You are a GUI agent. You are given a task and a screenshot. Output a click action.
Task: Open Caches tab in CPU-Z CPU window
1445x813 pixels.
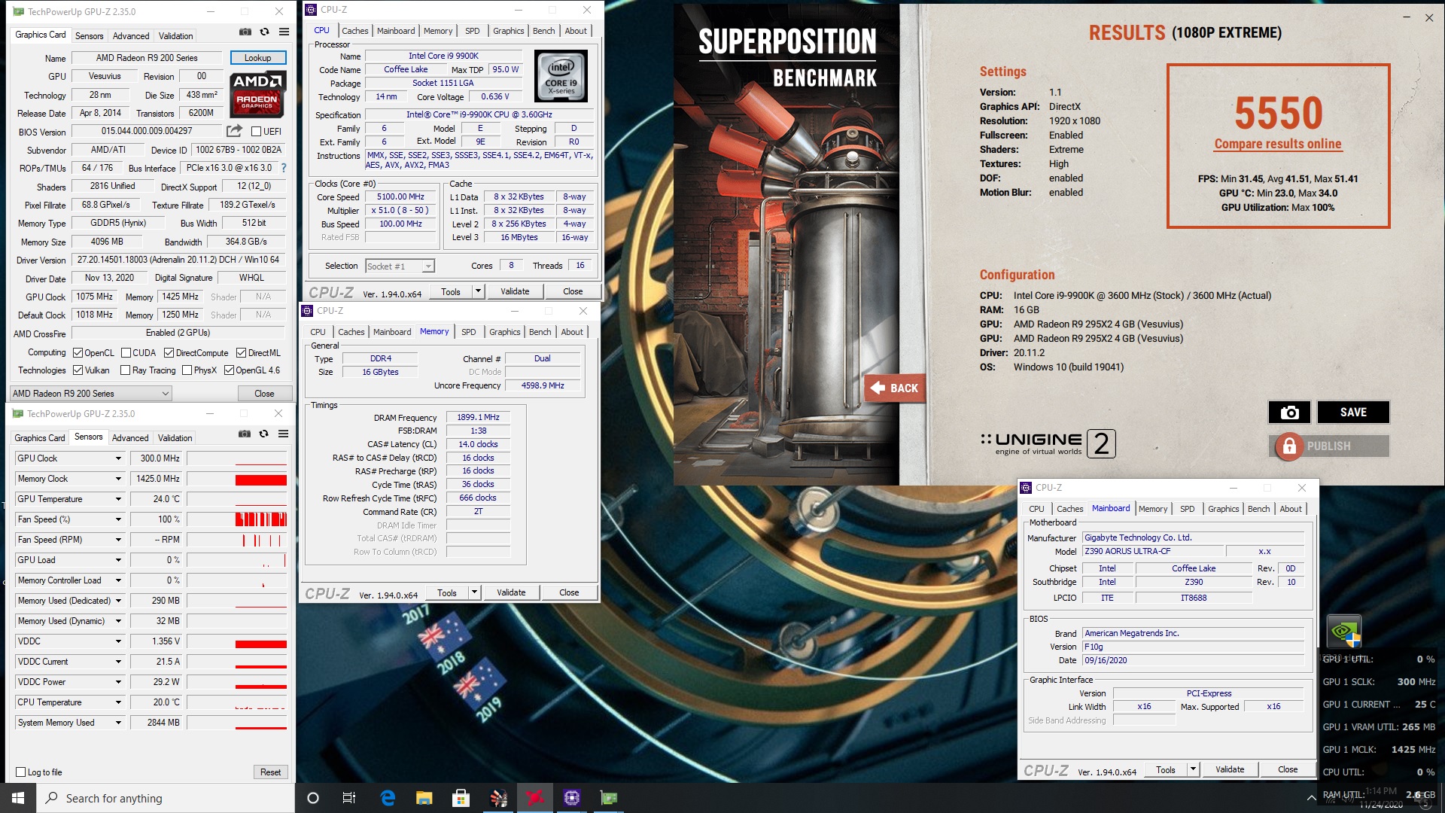[354, 31]
